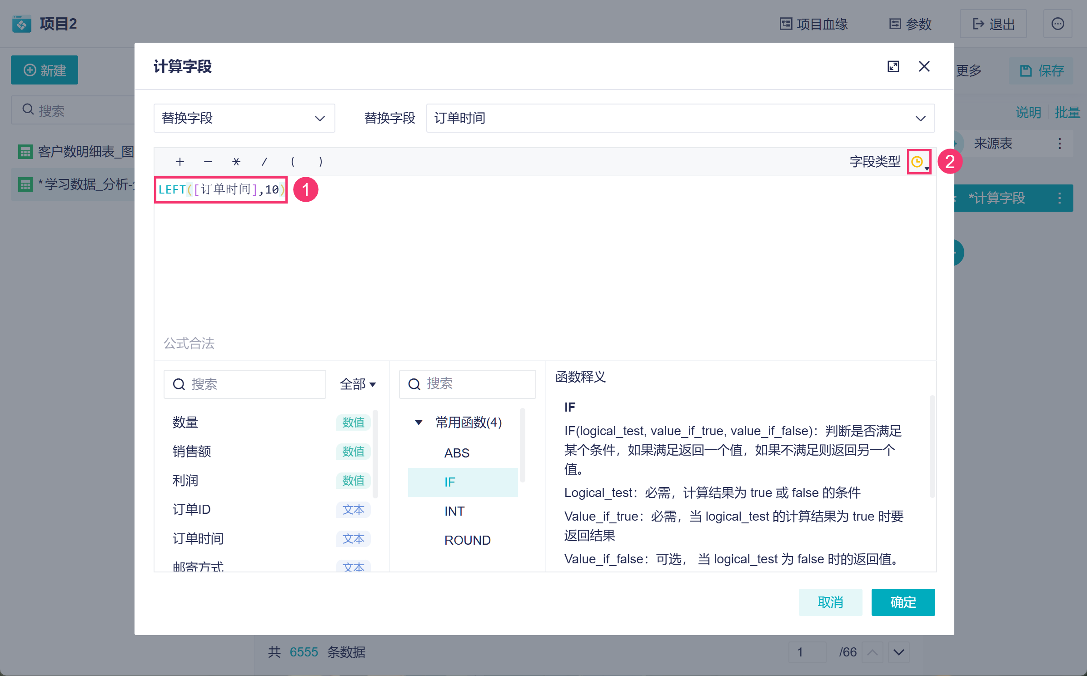1087x676 pixels.
Task: Insert the plus operator into formula
Action: pos(180,162)
